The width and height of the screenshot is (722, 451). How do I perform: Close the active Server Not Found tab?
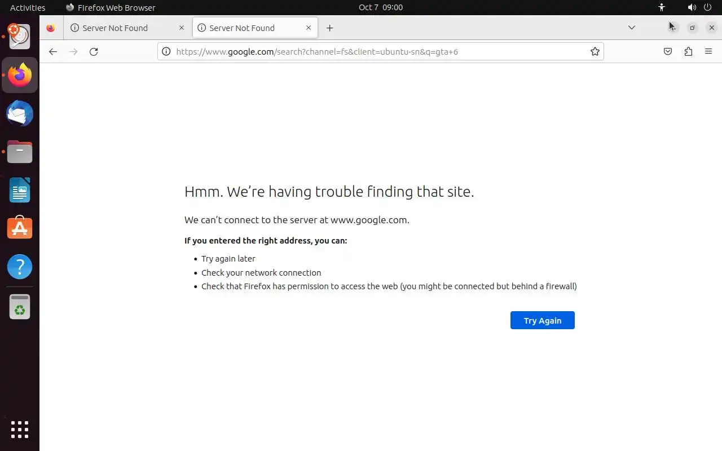coord(309,28)
